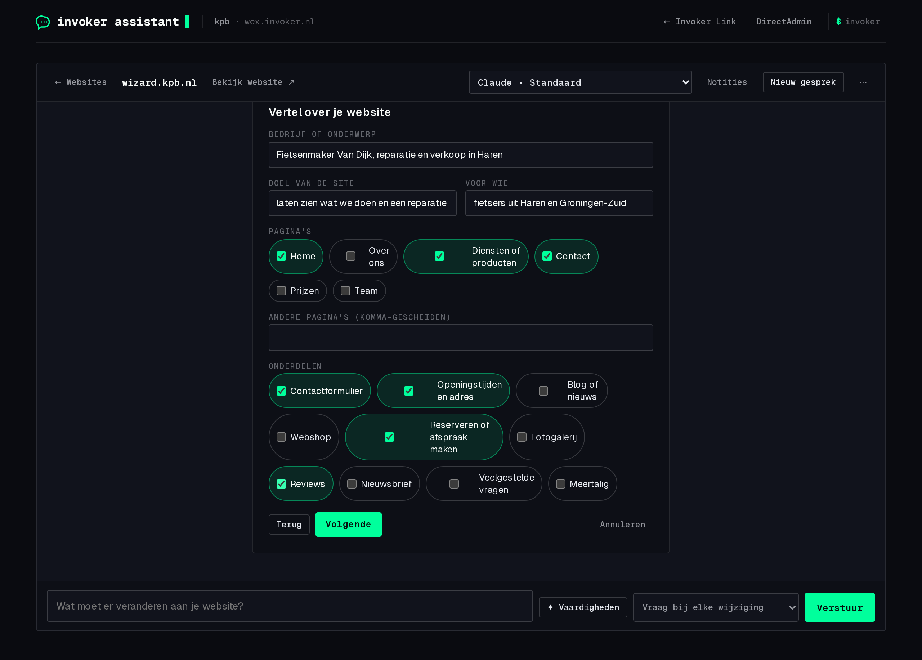Enable the Webshop checkbox
The width and height of the screenshot is (922, 660).
point(281,437)
